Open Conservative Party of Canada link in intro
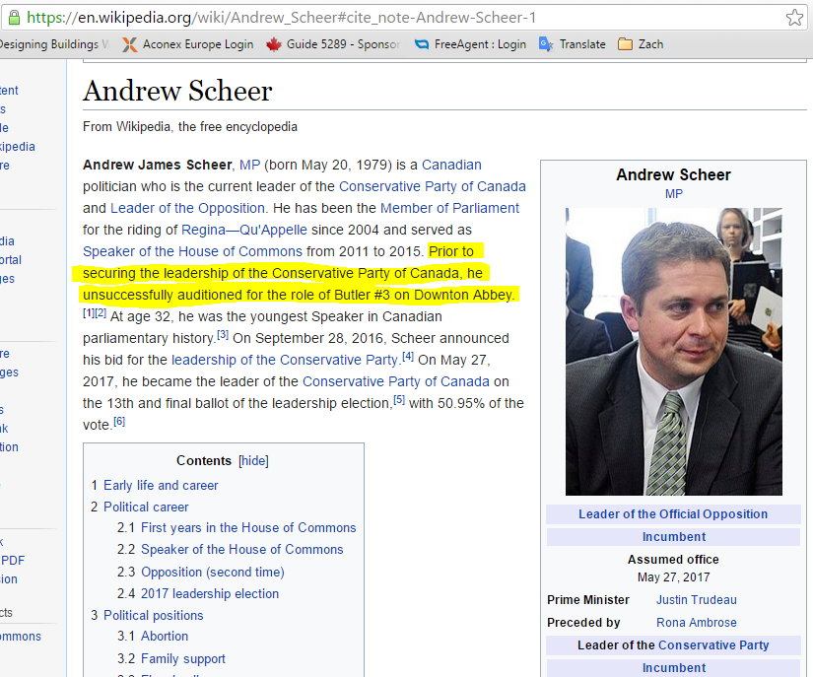This screenshot has width=813, height=677. [433, 186]
